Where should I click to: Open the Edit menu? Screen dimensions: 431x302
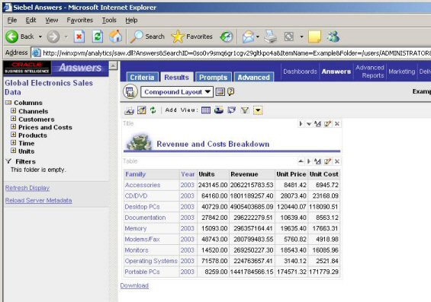click(x=31, y=21)
